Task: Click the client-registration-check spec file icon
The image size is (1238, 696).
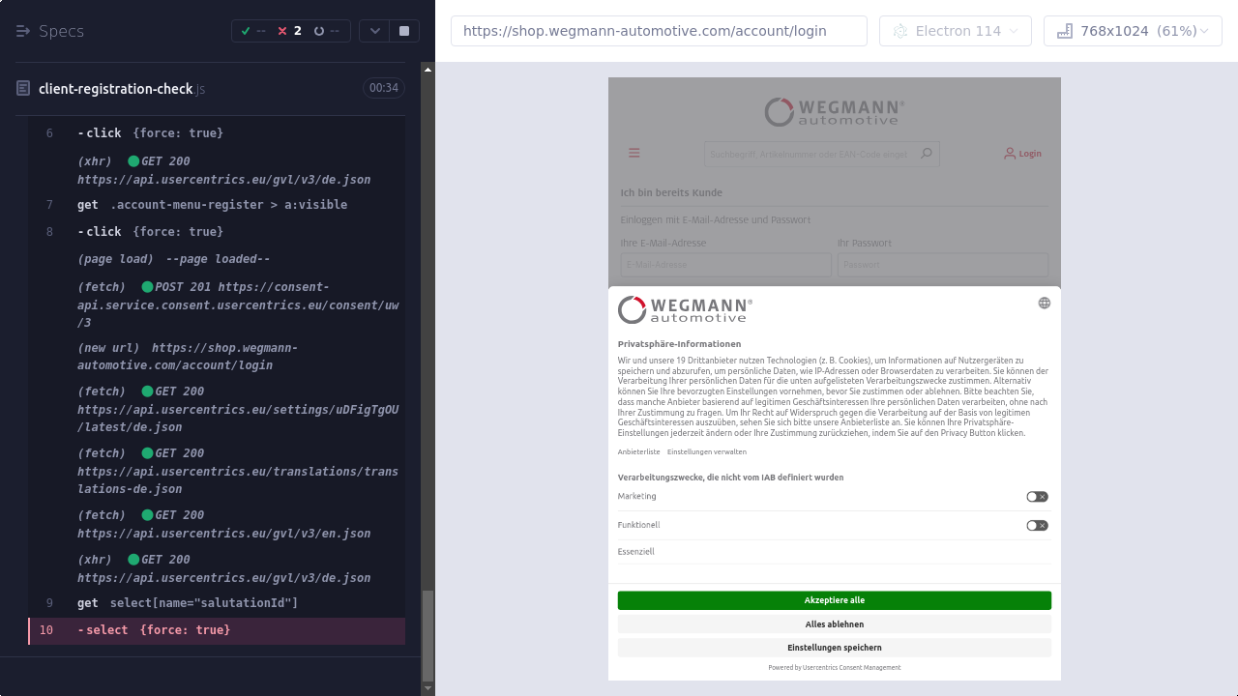Action: click(23, 89)
